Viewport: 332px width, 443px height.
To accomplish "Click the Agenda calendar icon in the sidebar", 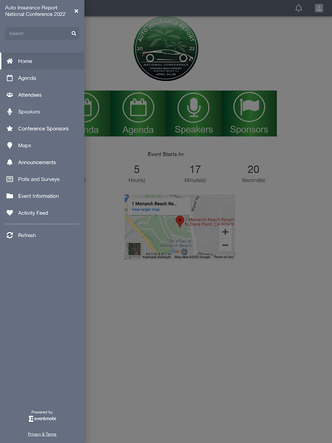I will tap(9, 78).
